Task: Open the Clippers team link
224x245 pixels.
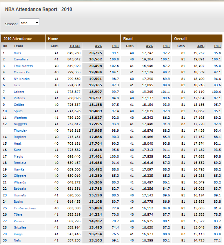Action: coord(20,176)
